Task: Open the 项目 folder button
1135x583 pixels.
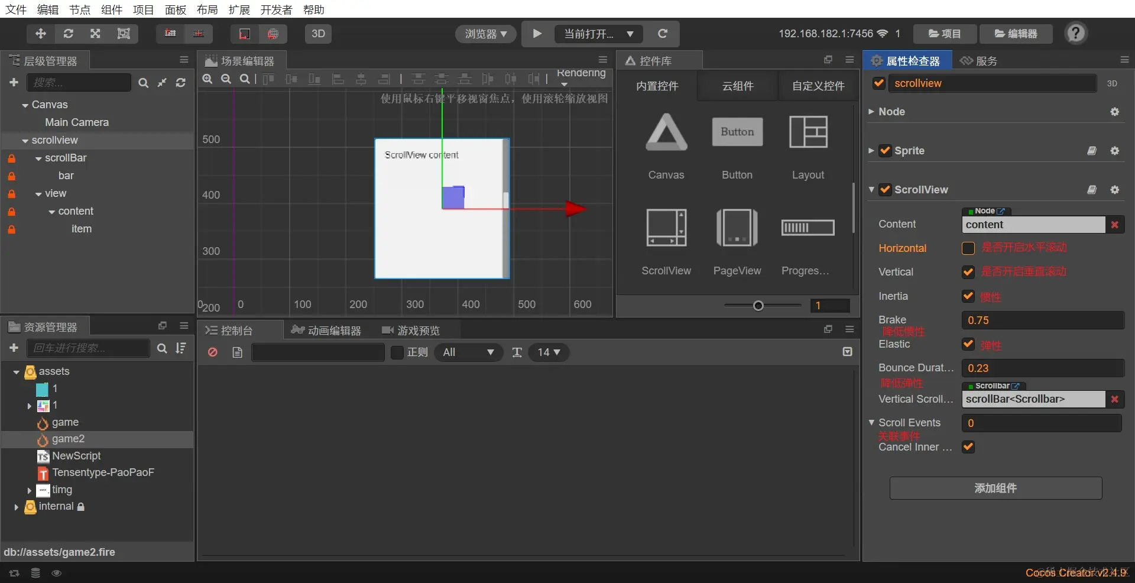Action: pyautogui.click(x=945, y=34)
